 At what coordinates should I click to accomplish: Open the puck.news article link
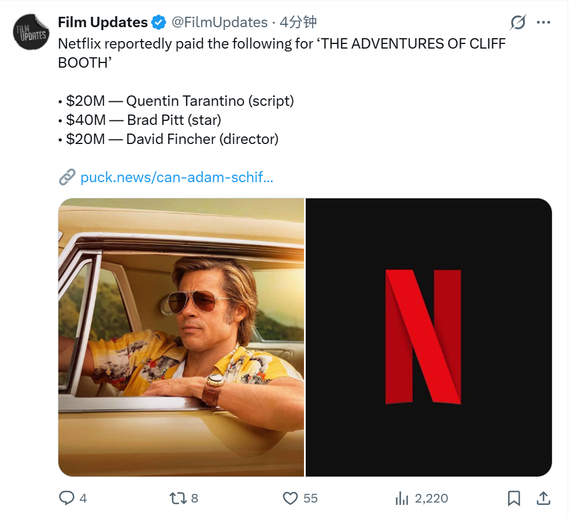[x=177, y=177]
